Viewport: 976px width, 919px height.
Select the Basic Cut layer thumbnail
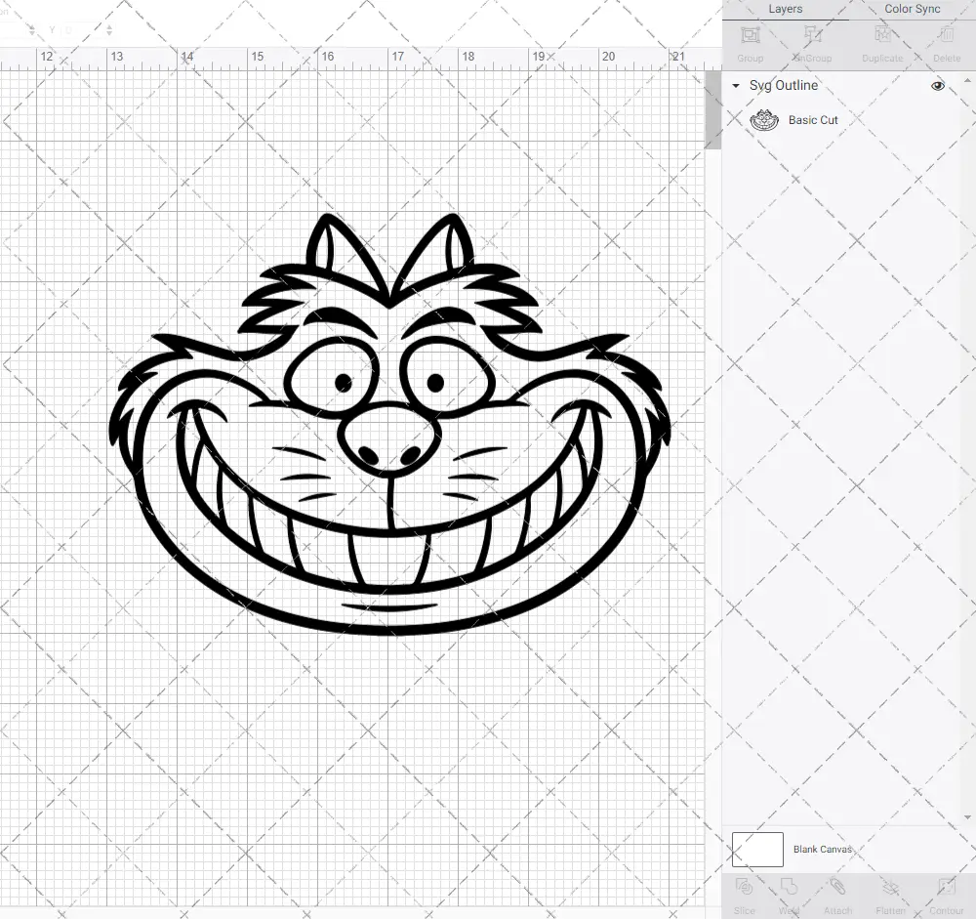pos(764,120)
